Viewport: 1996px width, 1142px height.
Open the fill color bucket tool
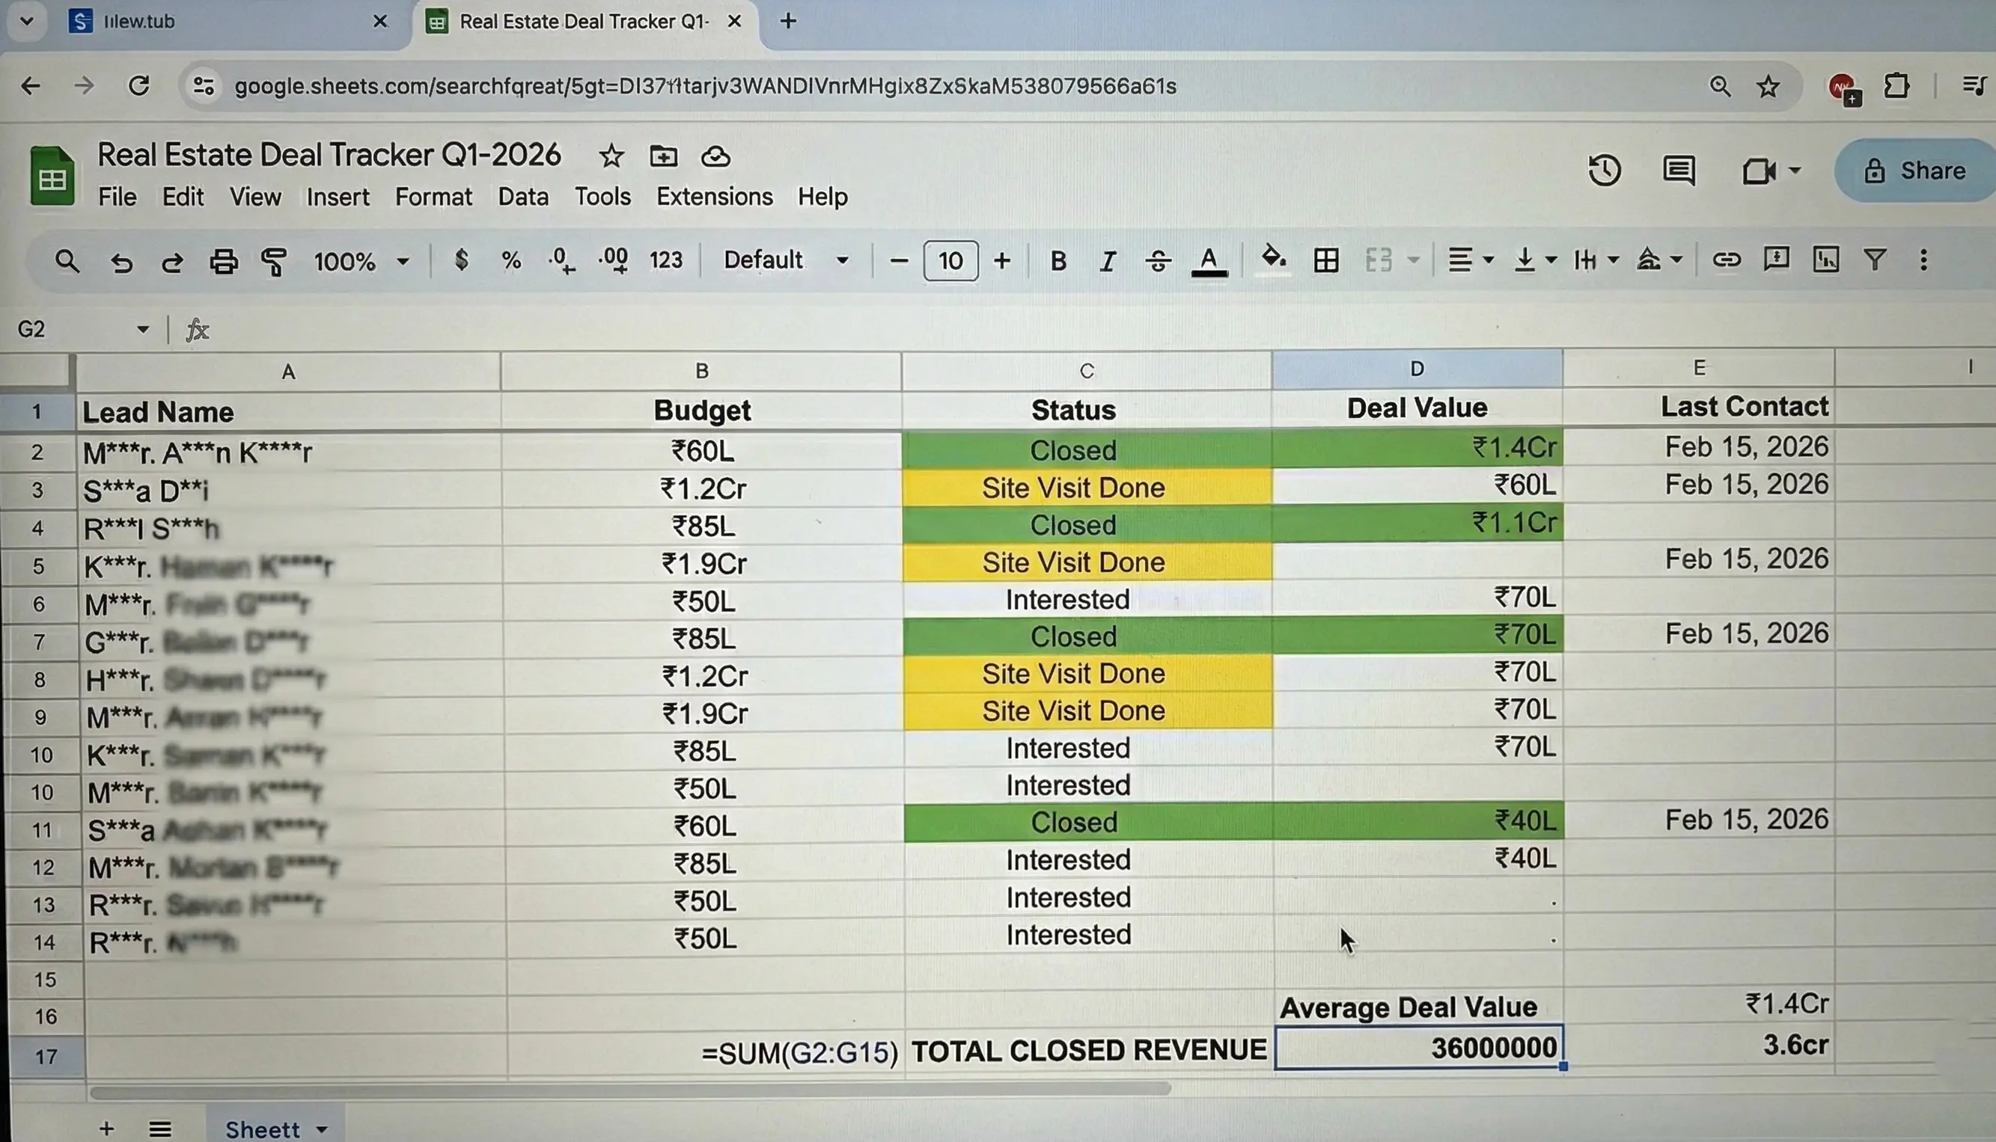(1272, 259)
